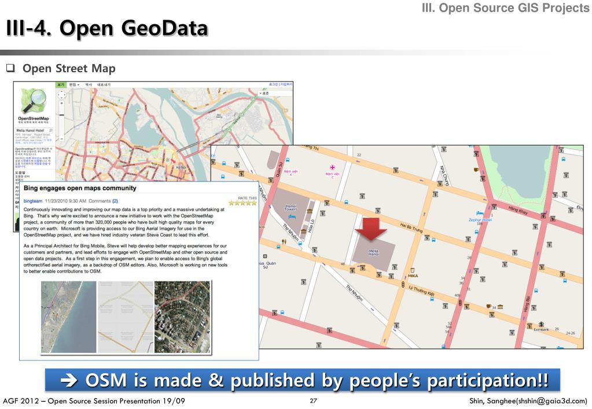This screenshot has width=592, height=409.
Task: Click the Quán Sứ street label
Action: click(x=279, y=170)
